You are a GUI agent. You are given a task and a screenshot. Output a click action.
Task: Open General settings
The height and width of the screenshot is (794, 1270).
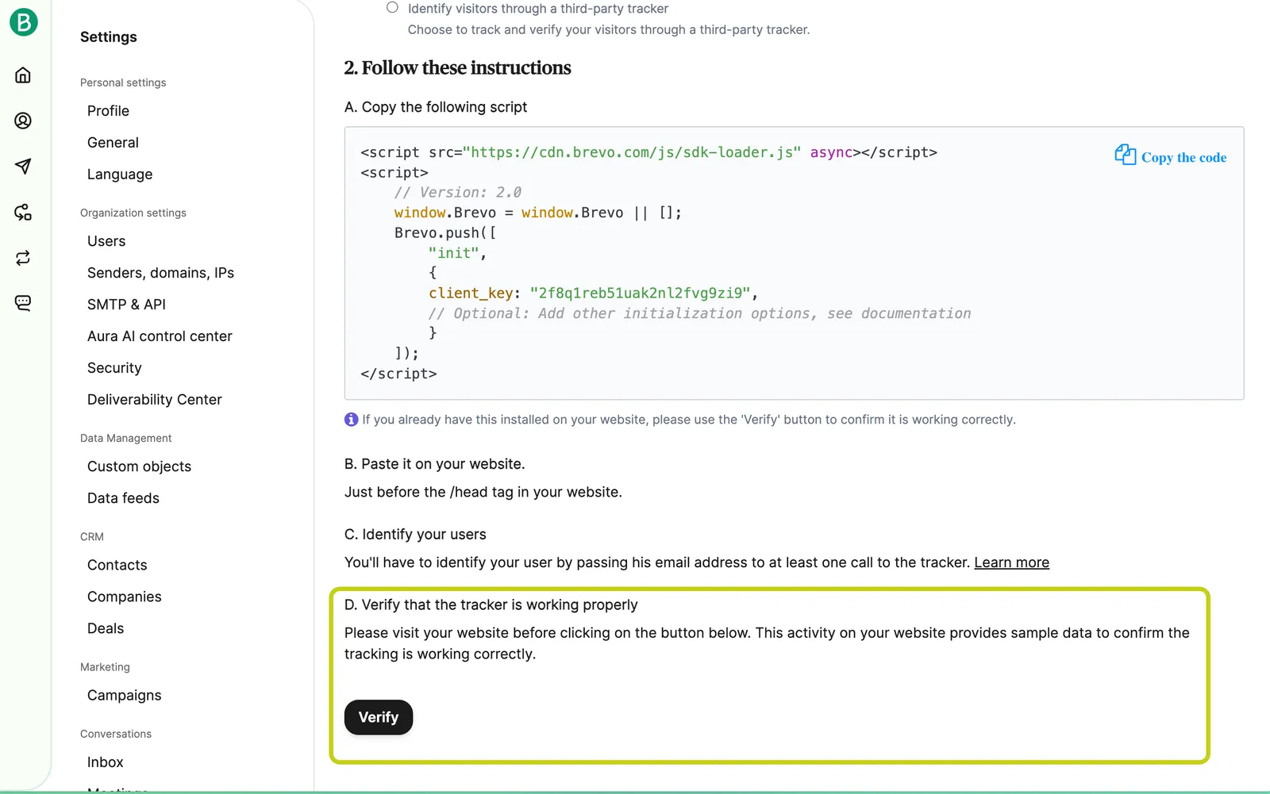click(113, 143)
